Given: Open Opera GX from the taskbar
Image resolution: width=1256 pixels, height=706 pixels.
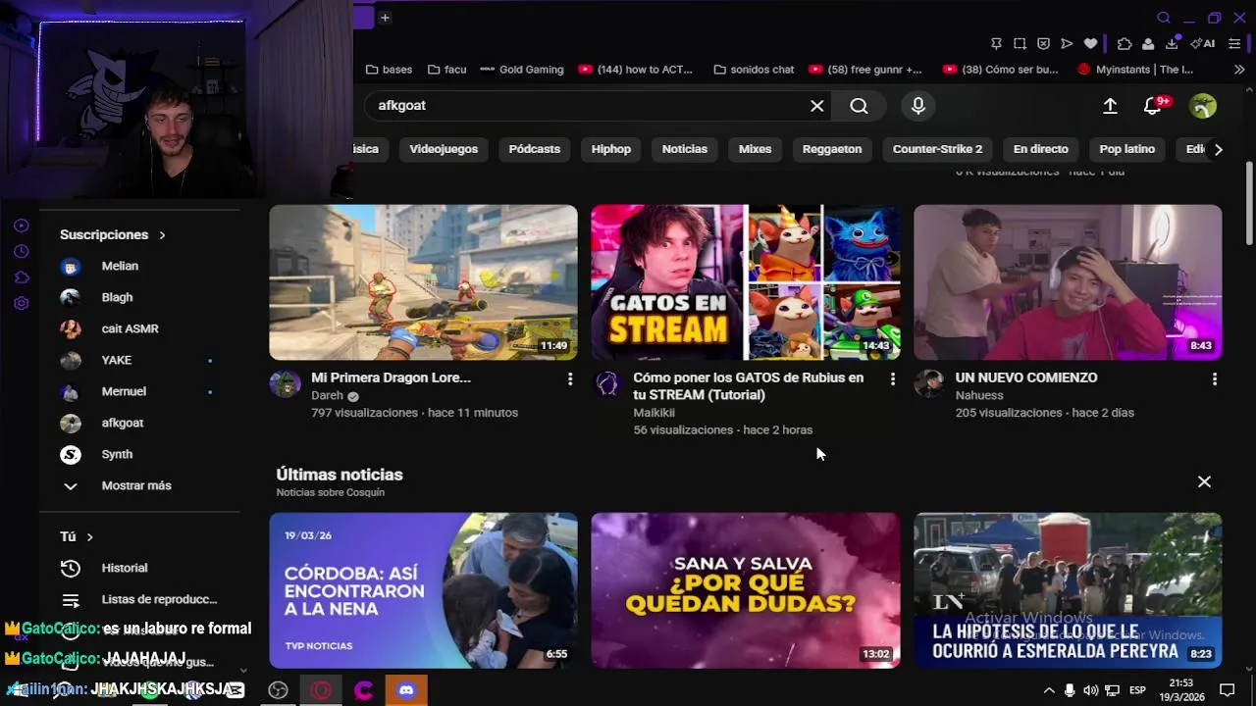Looking at the screenshot, I should point(321,690).
